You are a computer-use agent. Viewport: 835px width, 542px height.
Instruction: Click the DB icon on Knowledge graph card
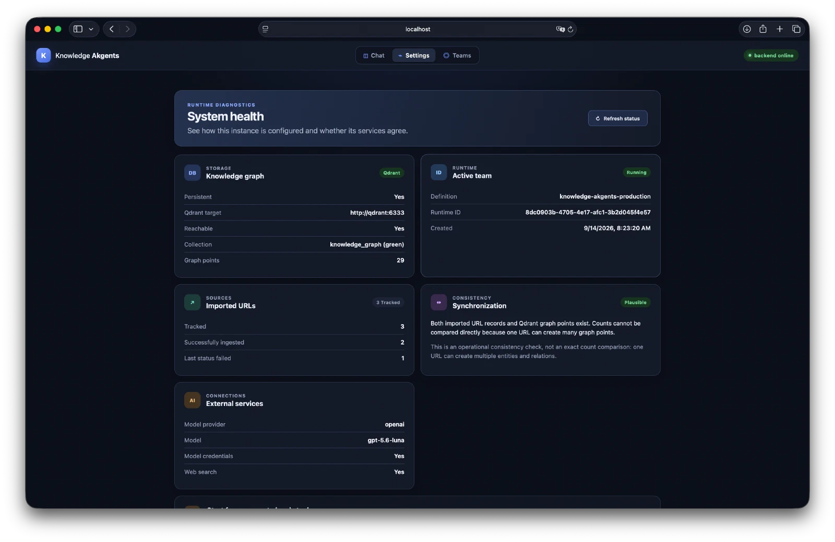pos(193,173)
